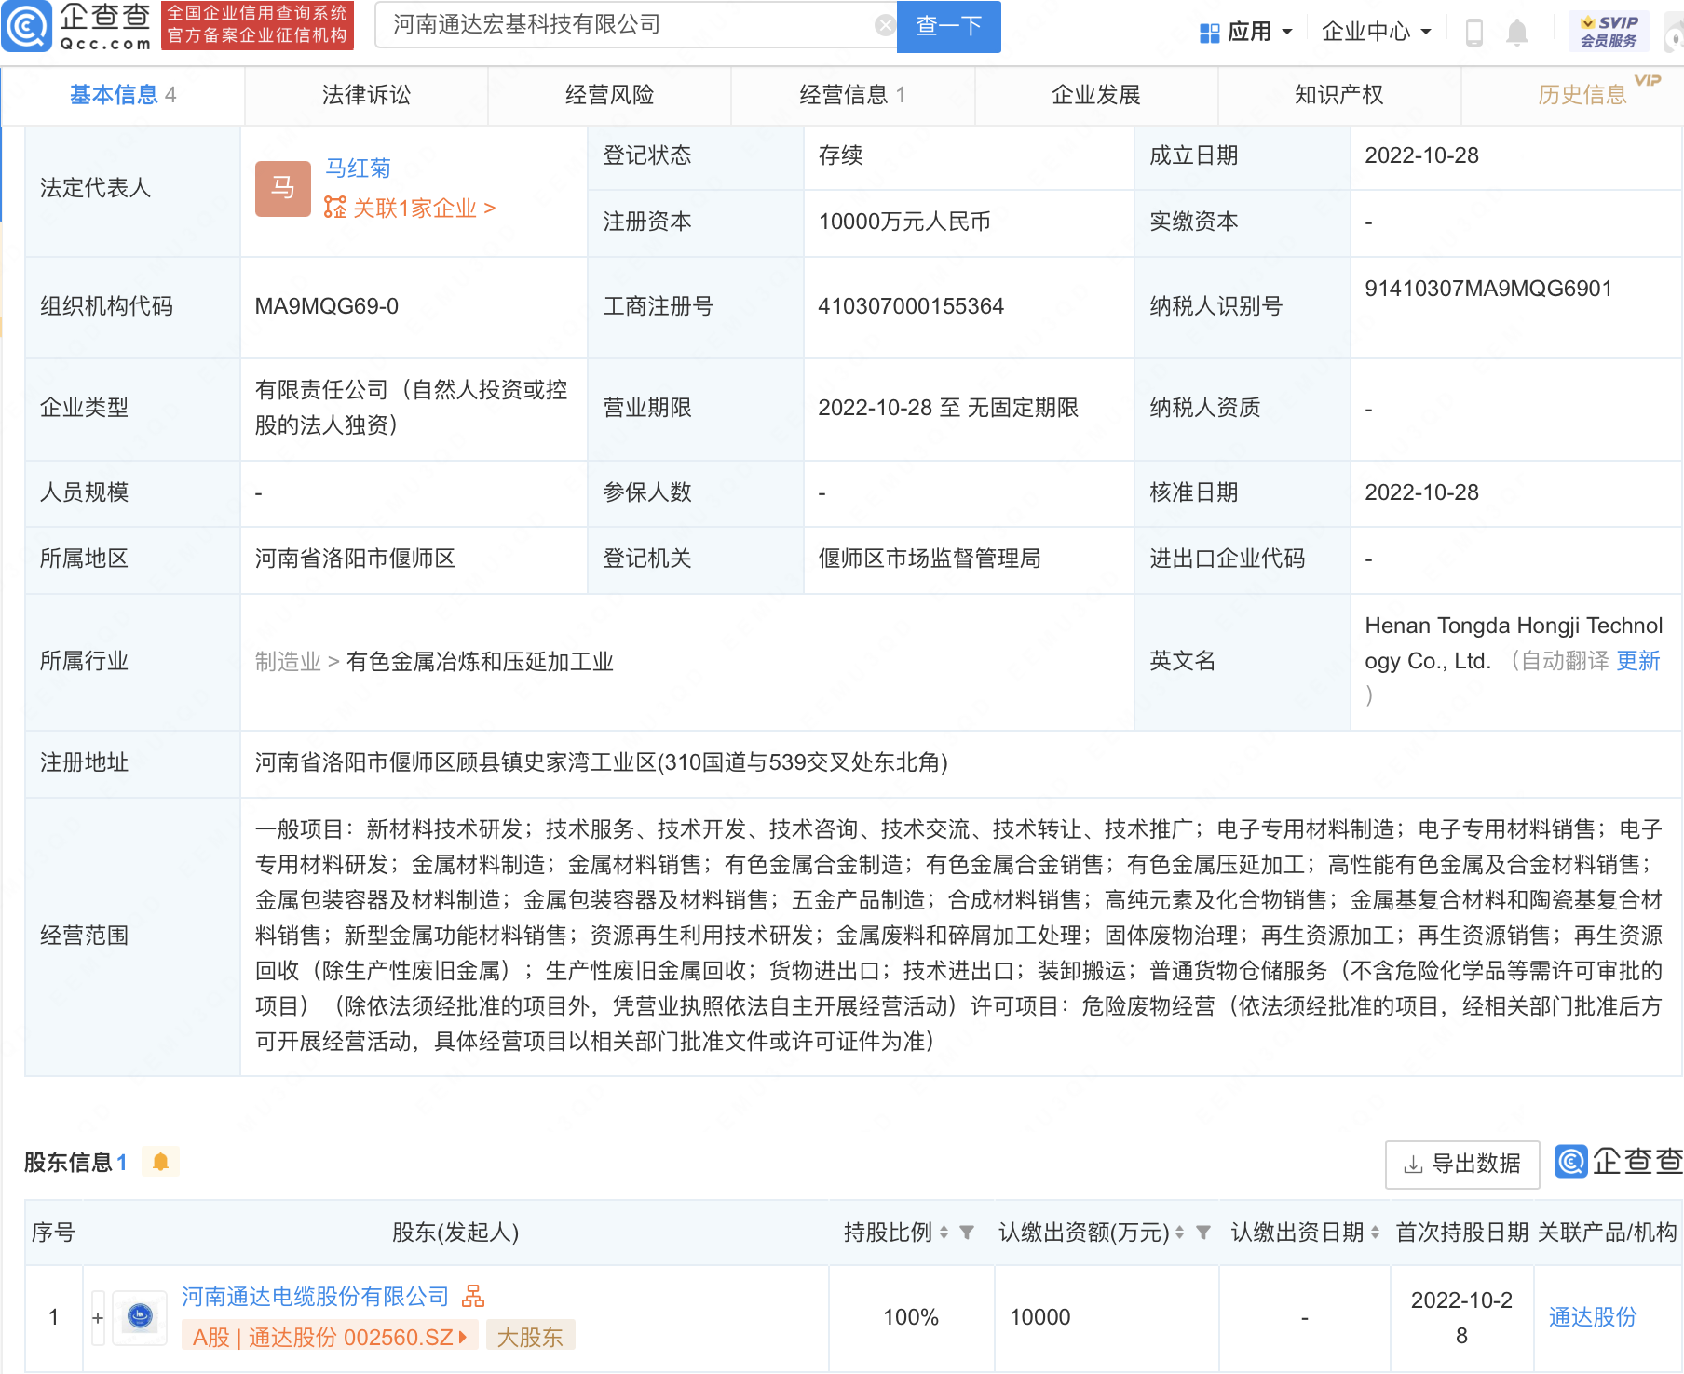The width and height of the screenshot is (1684, 1374).
Task: Switch to 经营信息 tab
Action: tap(852, 95)
